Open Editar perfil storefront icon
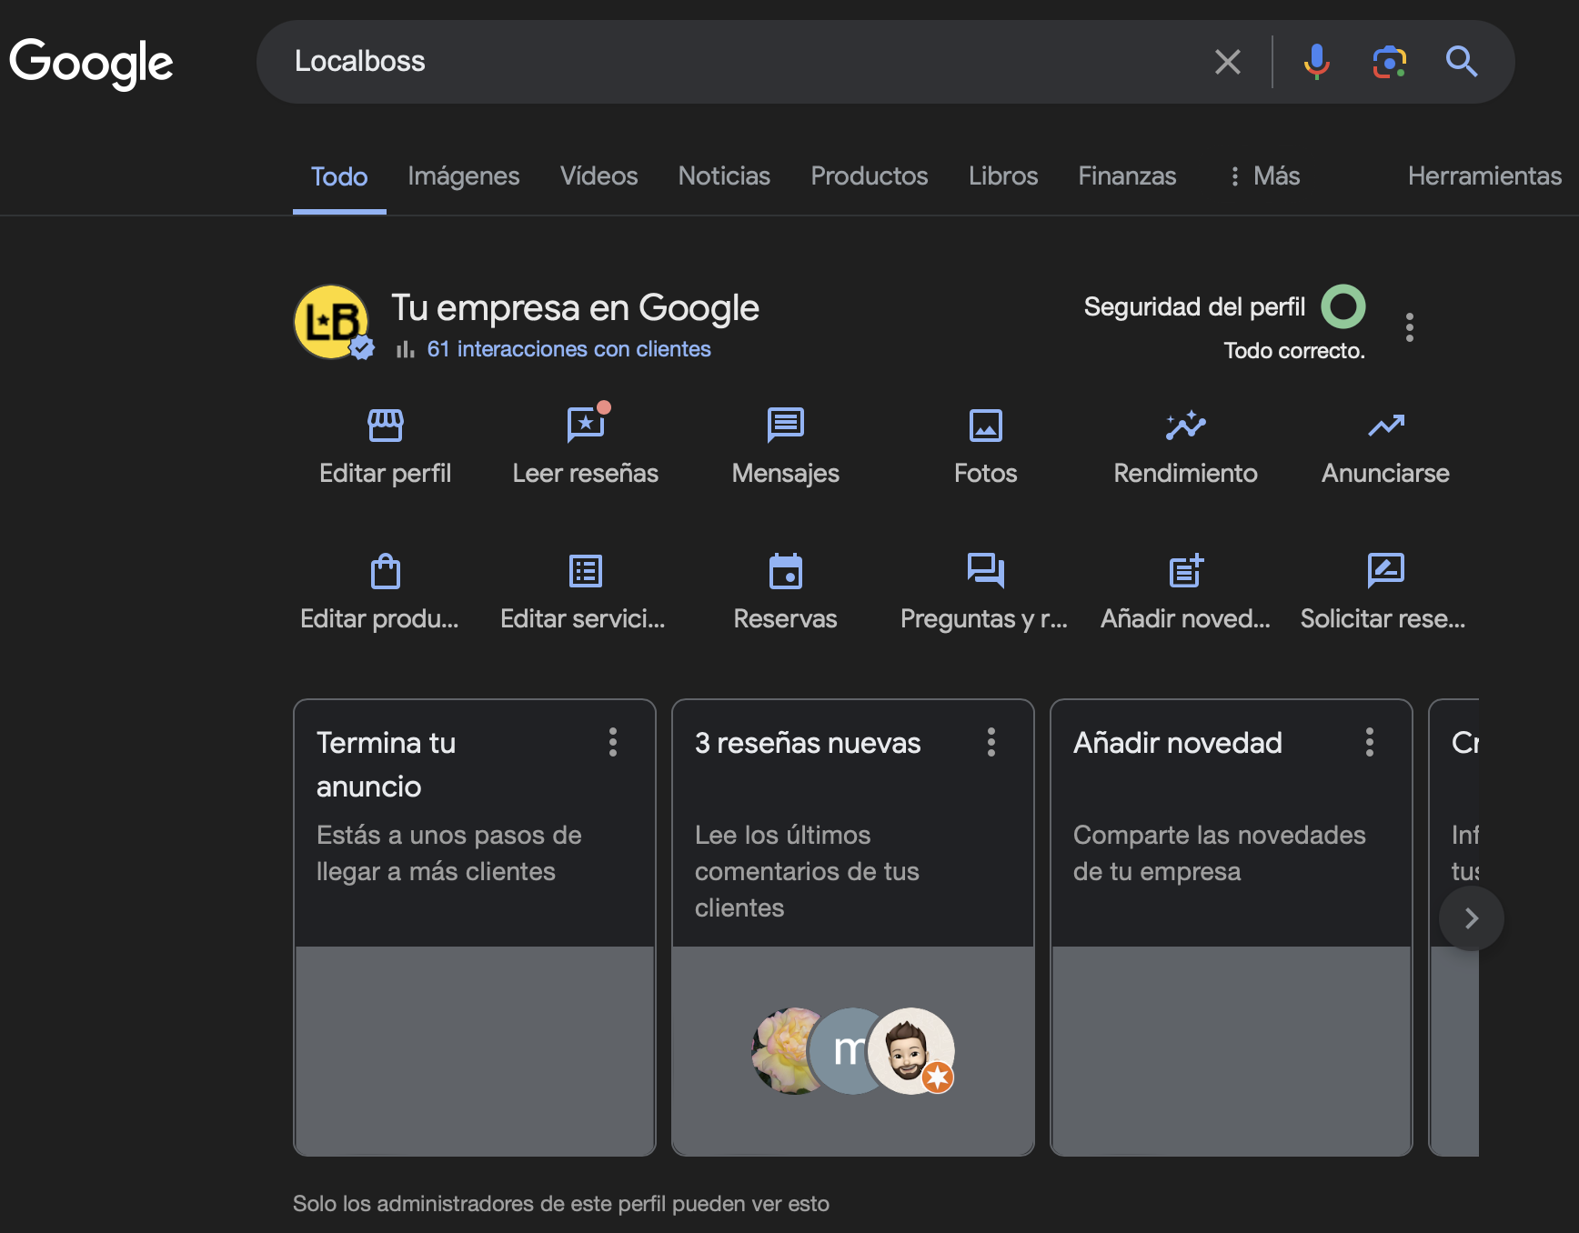Screen dimensions: 1579x1233 tap(385, 426)
